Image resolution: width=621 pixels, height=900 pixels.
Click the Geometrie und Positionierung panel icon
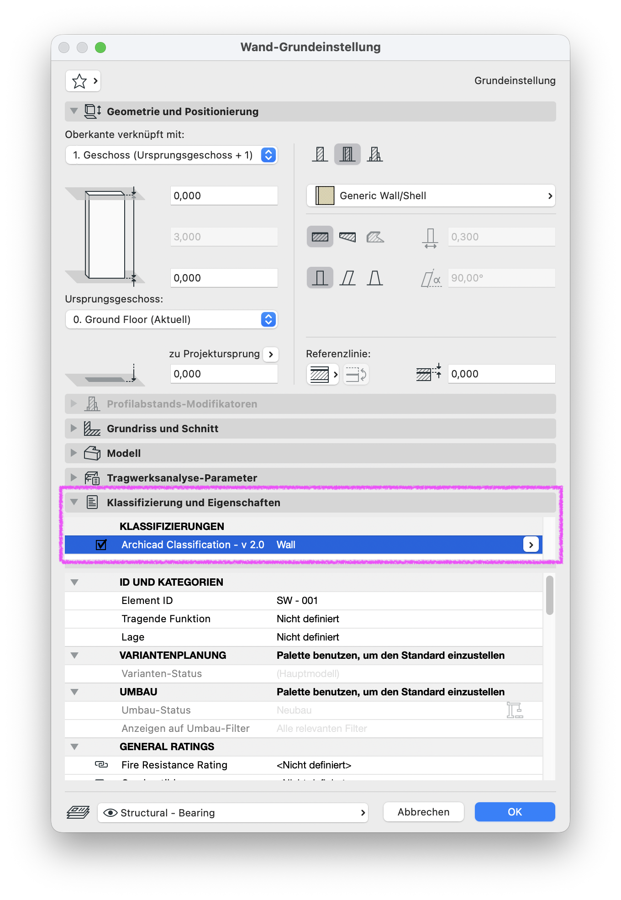pos(93,111)
